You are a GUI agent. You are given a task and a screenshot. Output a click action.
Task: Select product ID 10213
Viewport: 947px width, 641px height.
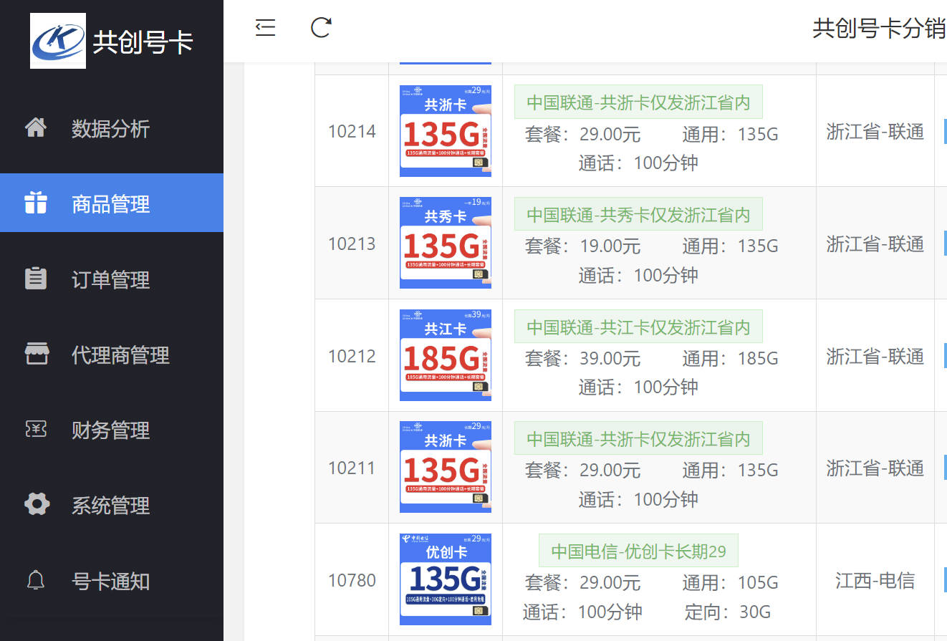pyautogui.click(x=352, y=244)
